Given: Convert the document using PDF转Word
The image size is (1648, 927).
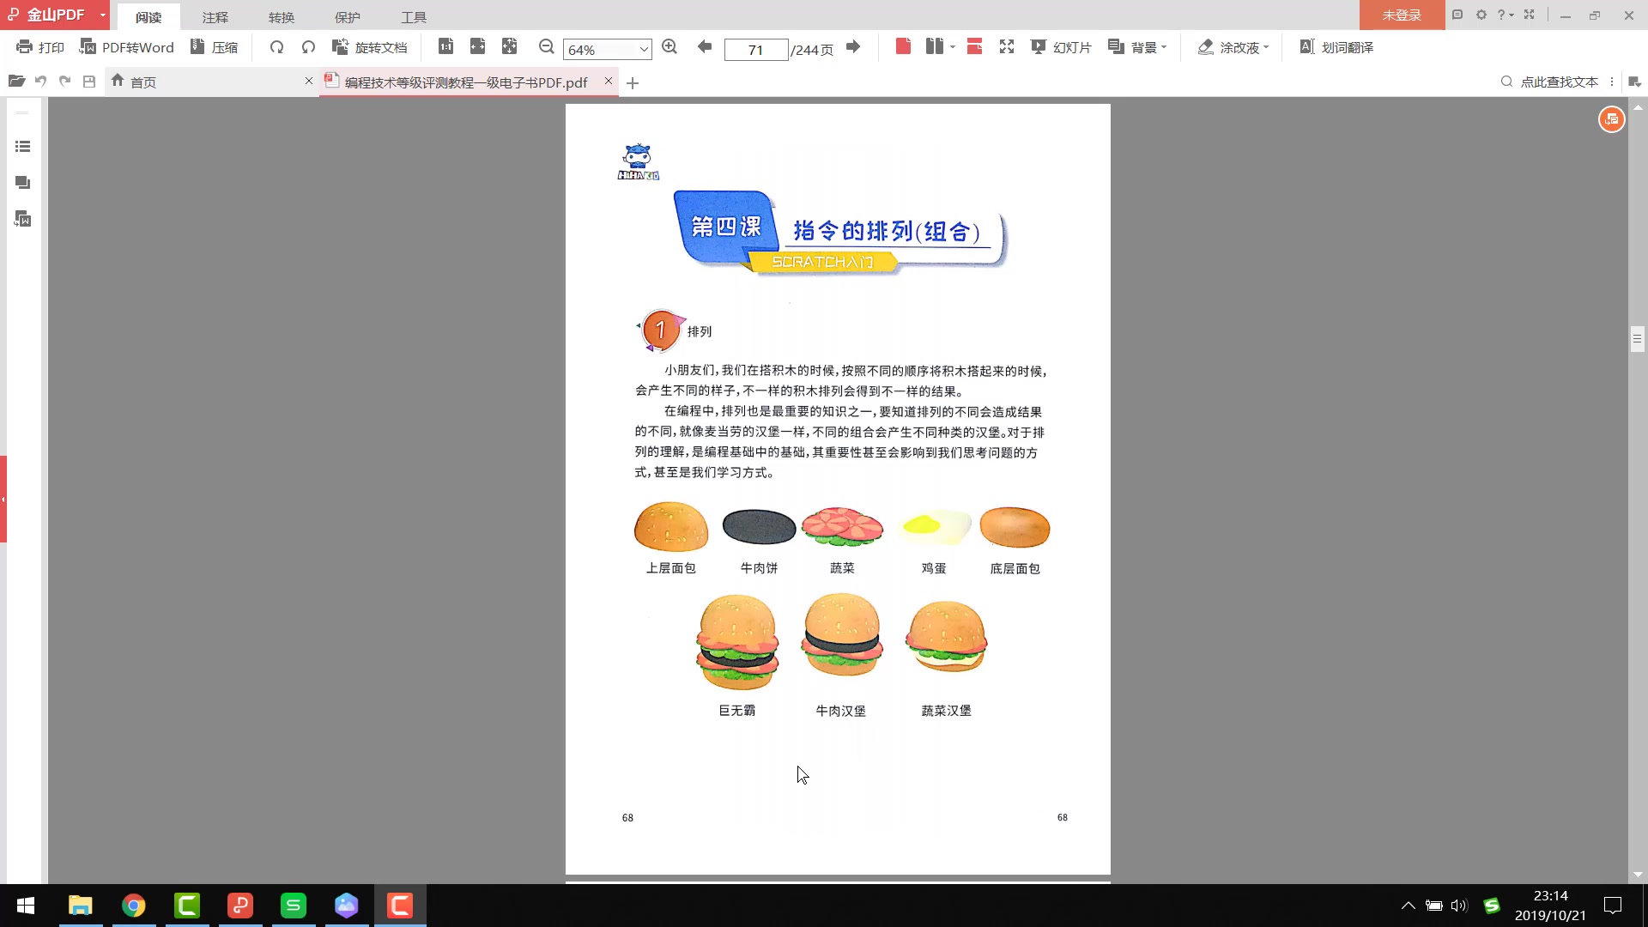Looking at the screenshot, I should [x=127, y=47].
